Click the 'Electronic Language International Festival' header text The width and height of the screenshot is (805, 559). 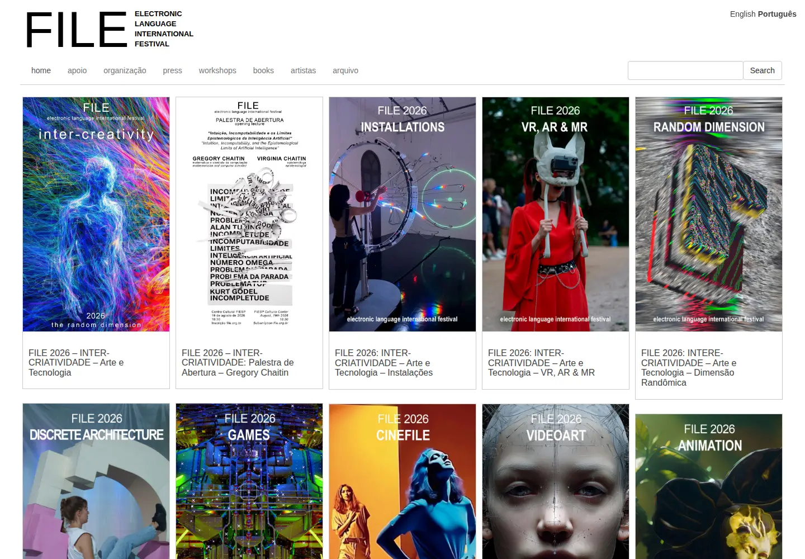164,29
